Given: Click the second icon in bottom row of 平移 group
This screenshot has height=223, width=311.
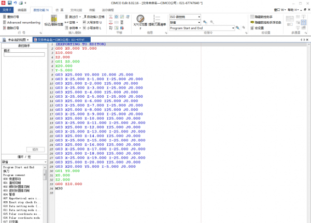Looking at the screenshot, I should pos(117,28).
